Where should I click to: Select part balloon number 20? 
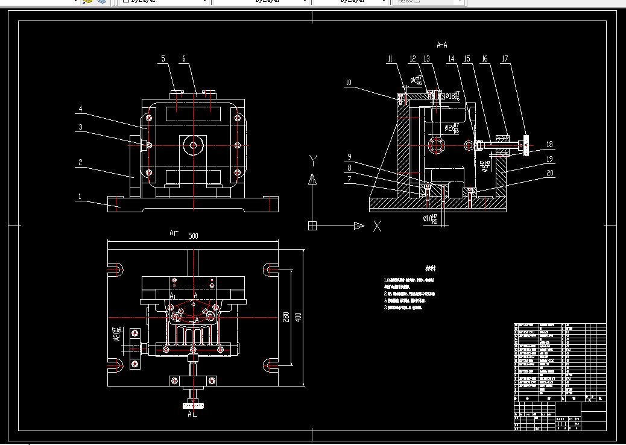coord(550,173)
